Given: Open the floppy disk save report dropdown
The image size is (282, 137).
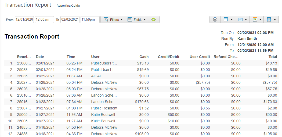Looking at the screenshot, I should tap(271, 20).
